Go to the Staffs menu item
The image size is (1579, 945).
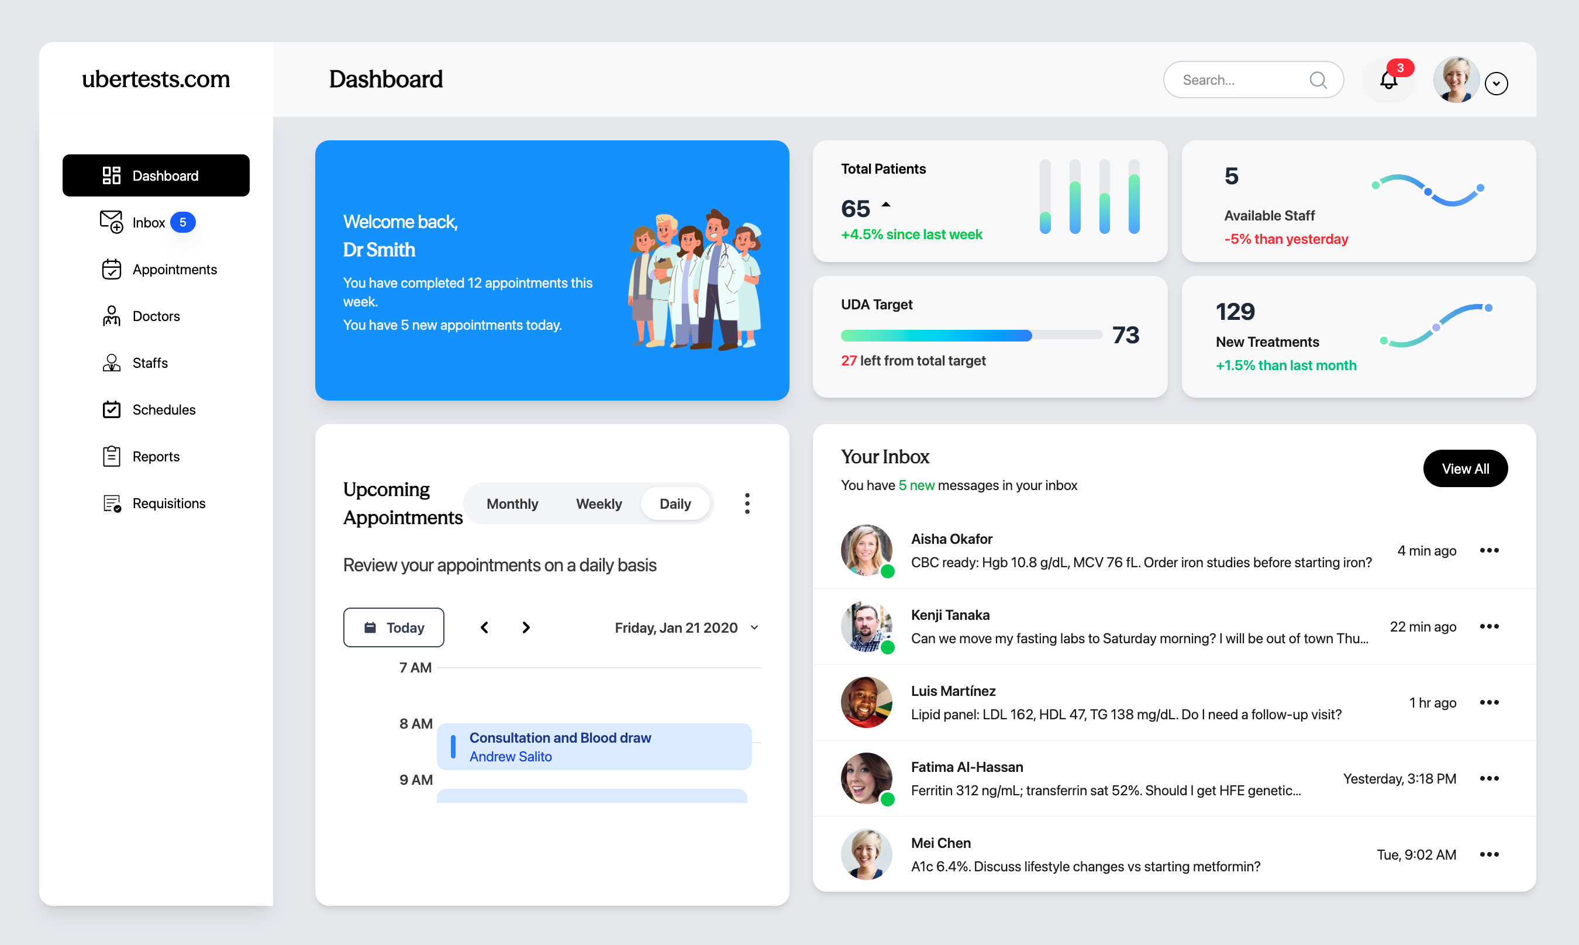[x=150, y=363]
